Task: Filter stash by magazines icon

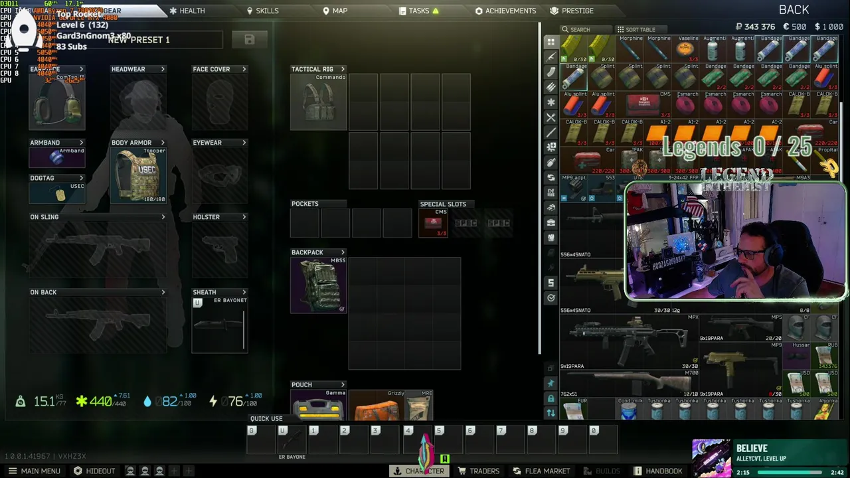Action: (x=551, y=72)
